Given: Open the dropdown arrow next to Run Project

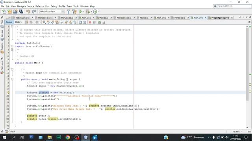Looking at the screenshot, I should coord(83,11).
